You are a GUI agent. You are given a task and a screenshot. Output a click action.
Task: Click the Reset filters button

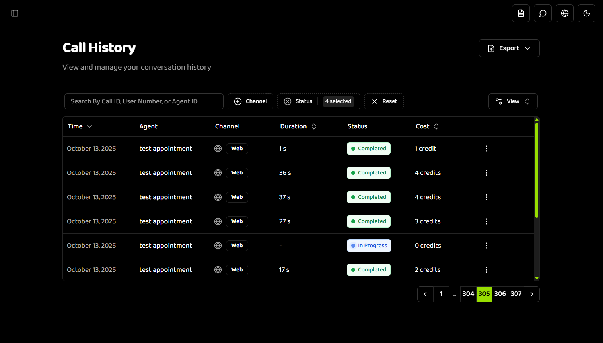pos(384,101)
